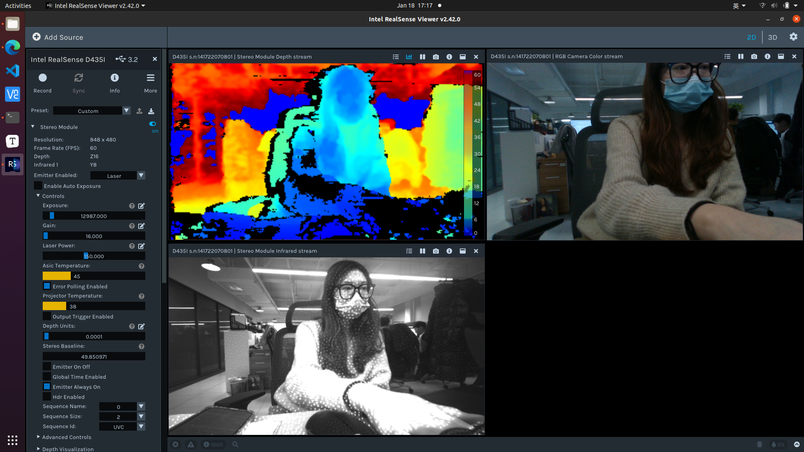Switch to the 3D view tab
The width and height of the screenshot is (804, 452).
[x=773, y=37]
